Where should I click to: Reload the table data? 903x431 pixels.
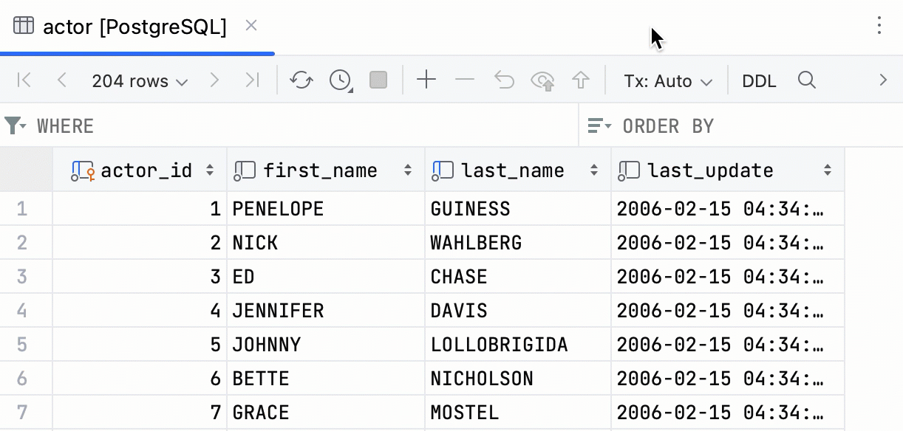pyautogui.click(x=301, y=80)
